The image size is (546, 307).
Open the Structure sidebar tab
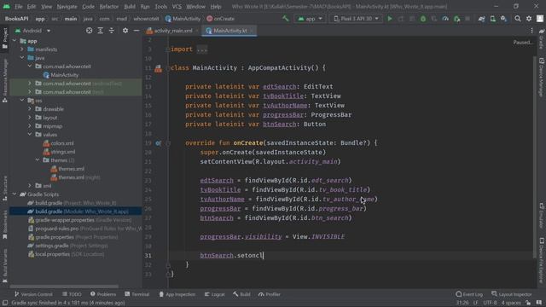tap(4, 188)
